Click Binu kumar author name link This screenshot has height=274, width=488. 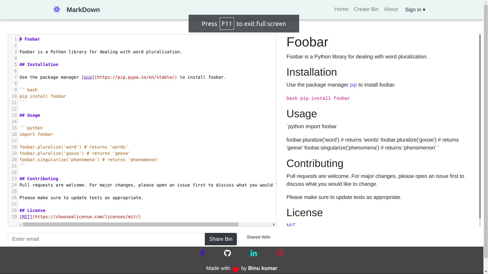coord(263,268)
